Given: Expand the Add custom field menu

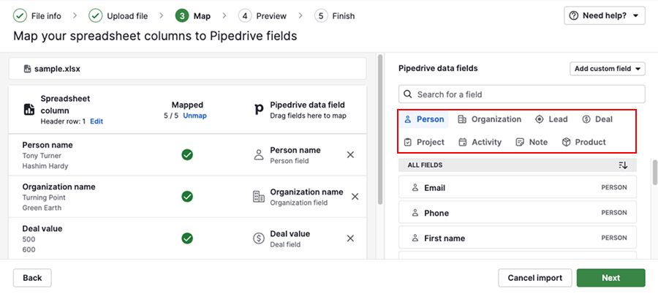Looking at the screenshot, I should [x=607, y=69].
